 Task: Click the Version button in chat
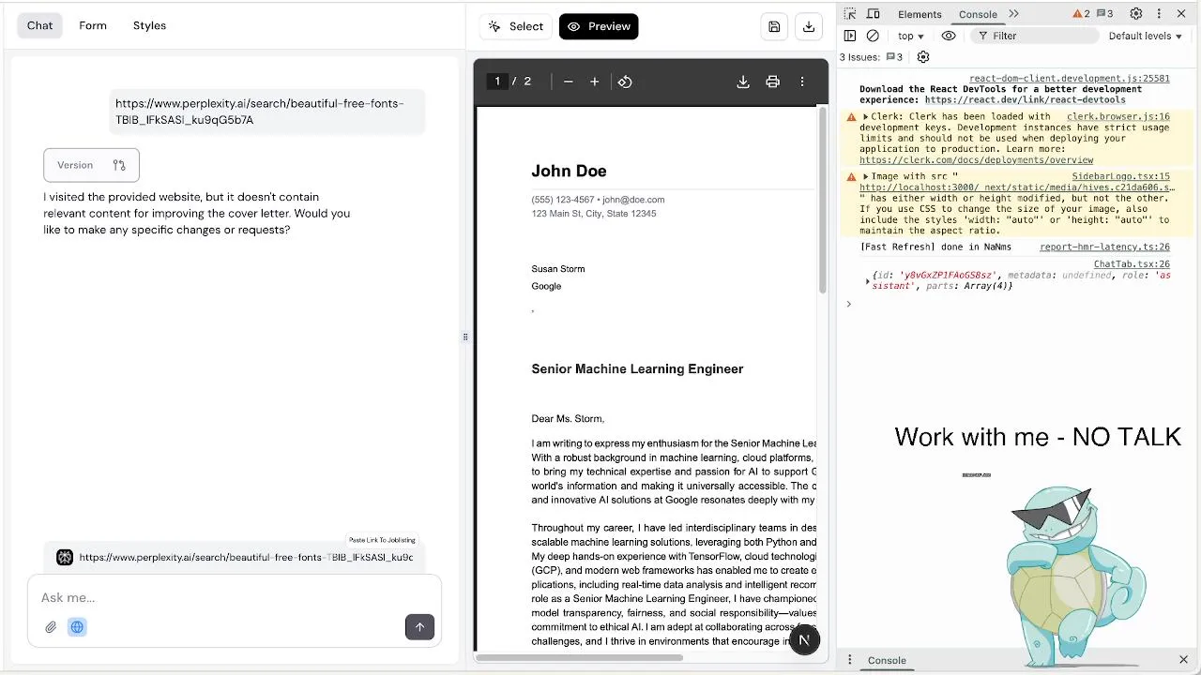click(x=91, y=165)
